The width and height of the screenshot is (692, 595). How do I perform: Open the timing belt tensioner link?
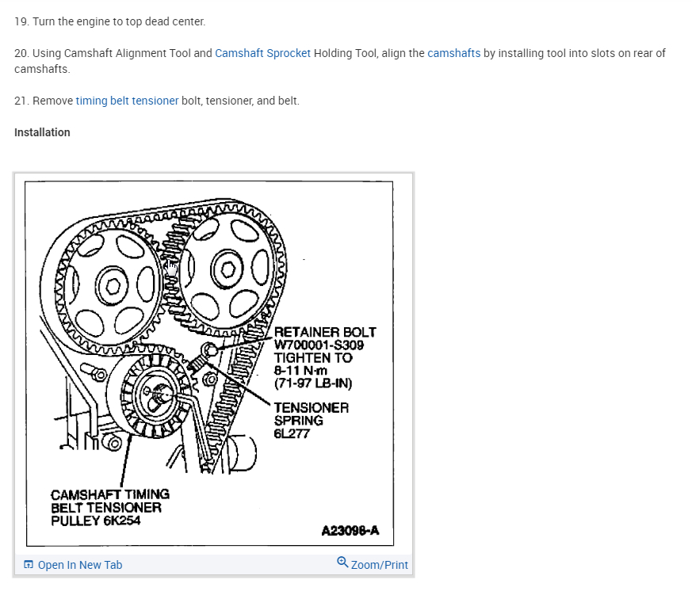[127, 101]
